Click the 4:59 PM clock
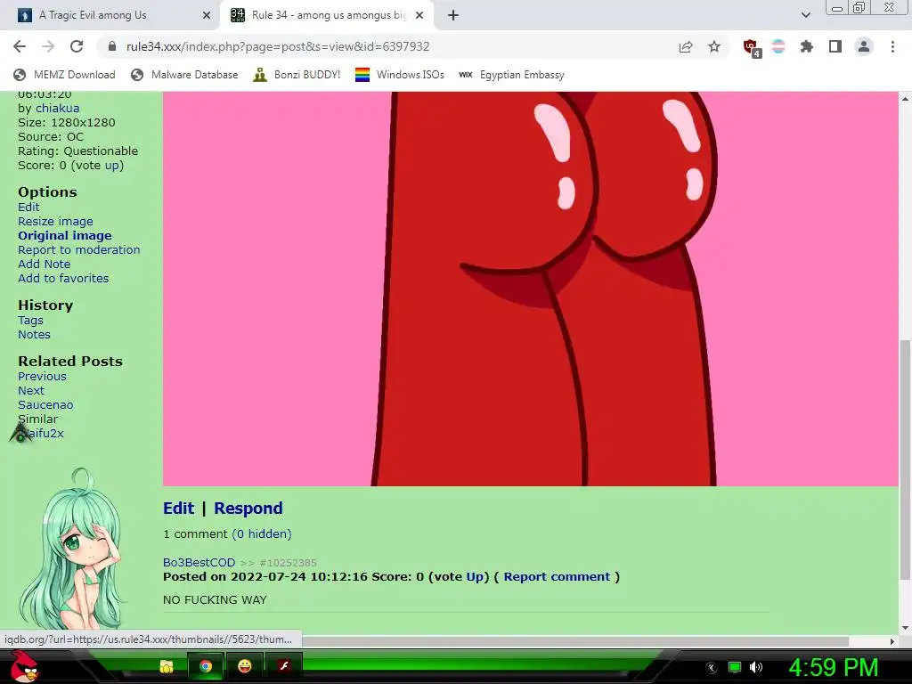 (833, 667)
